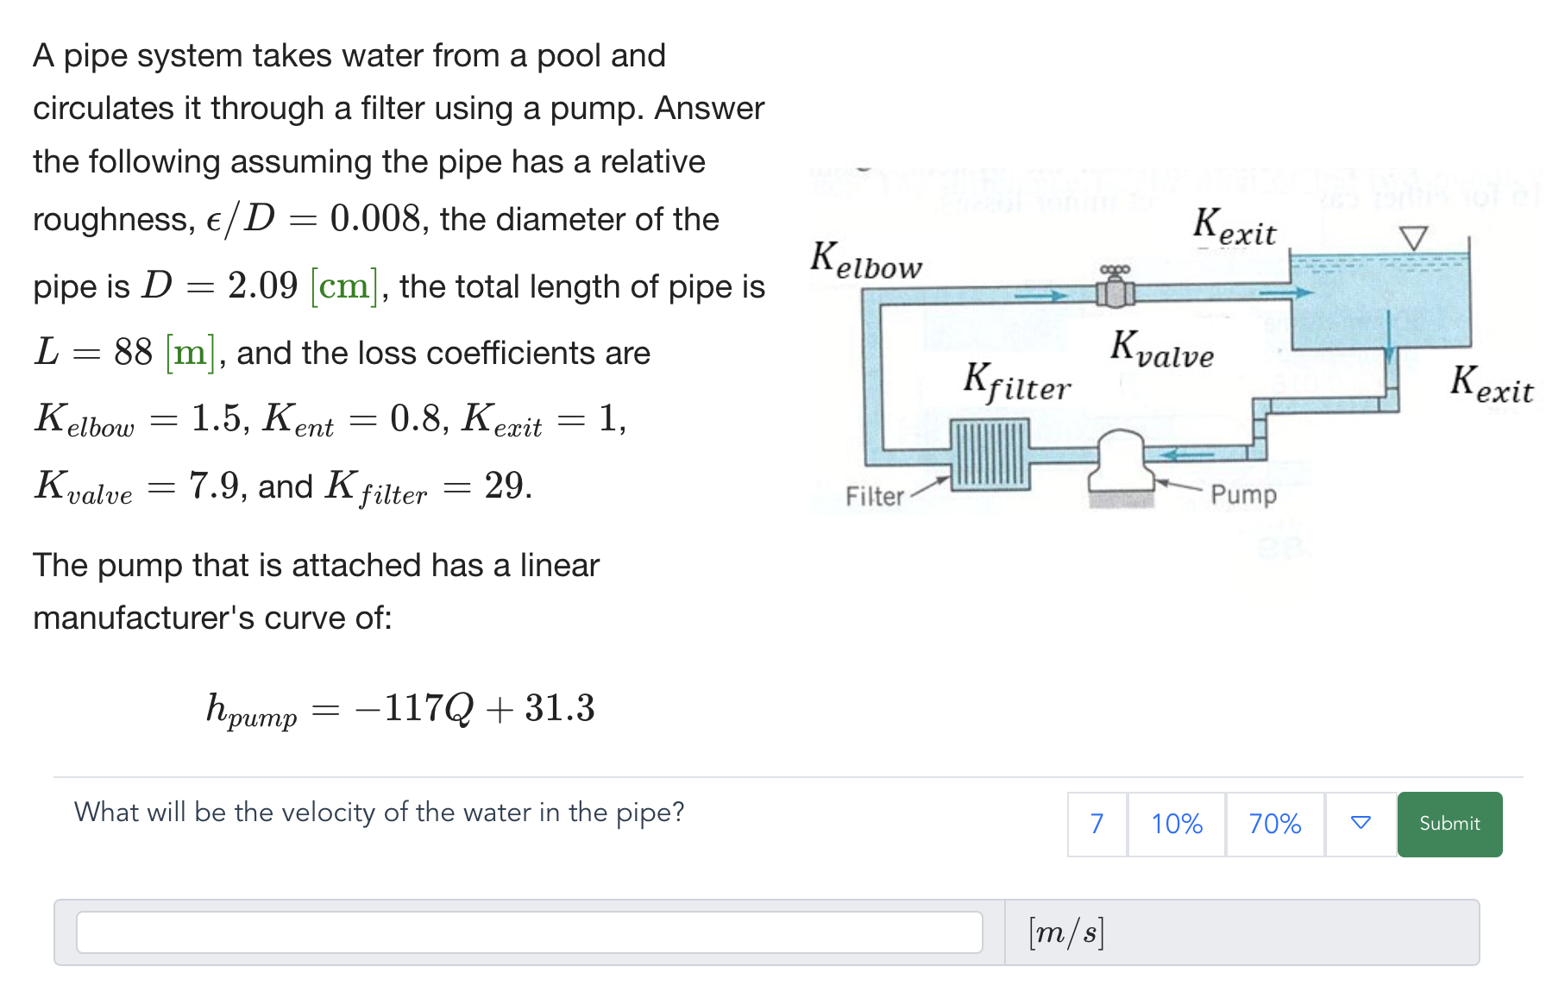Click the green cm unit link

coord(342,286)
